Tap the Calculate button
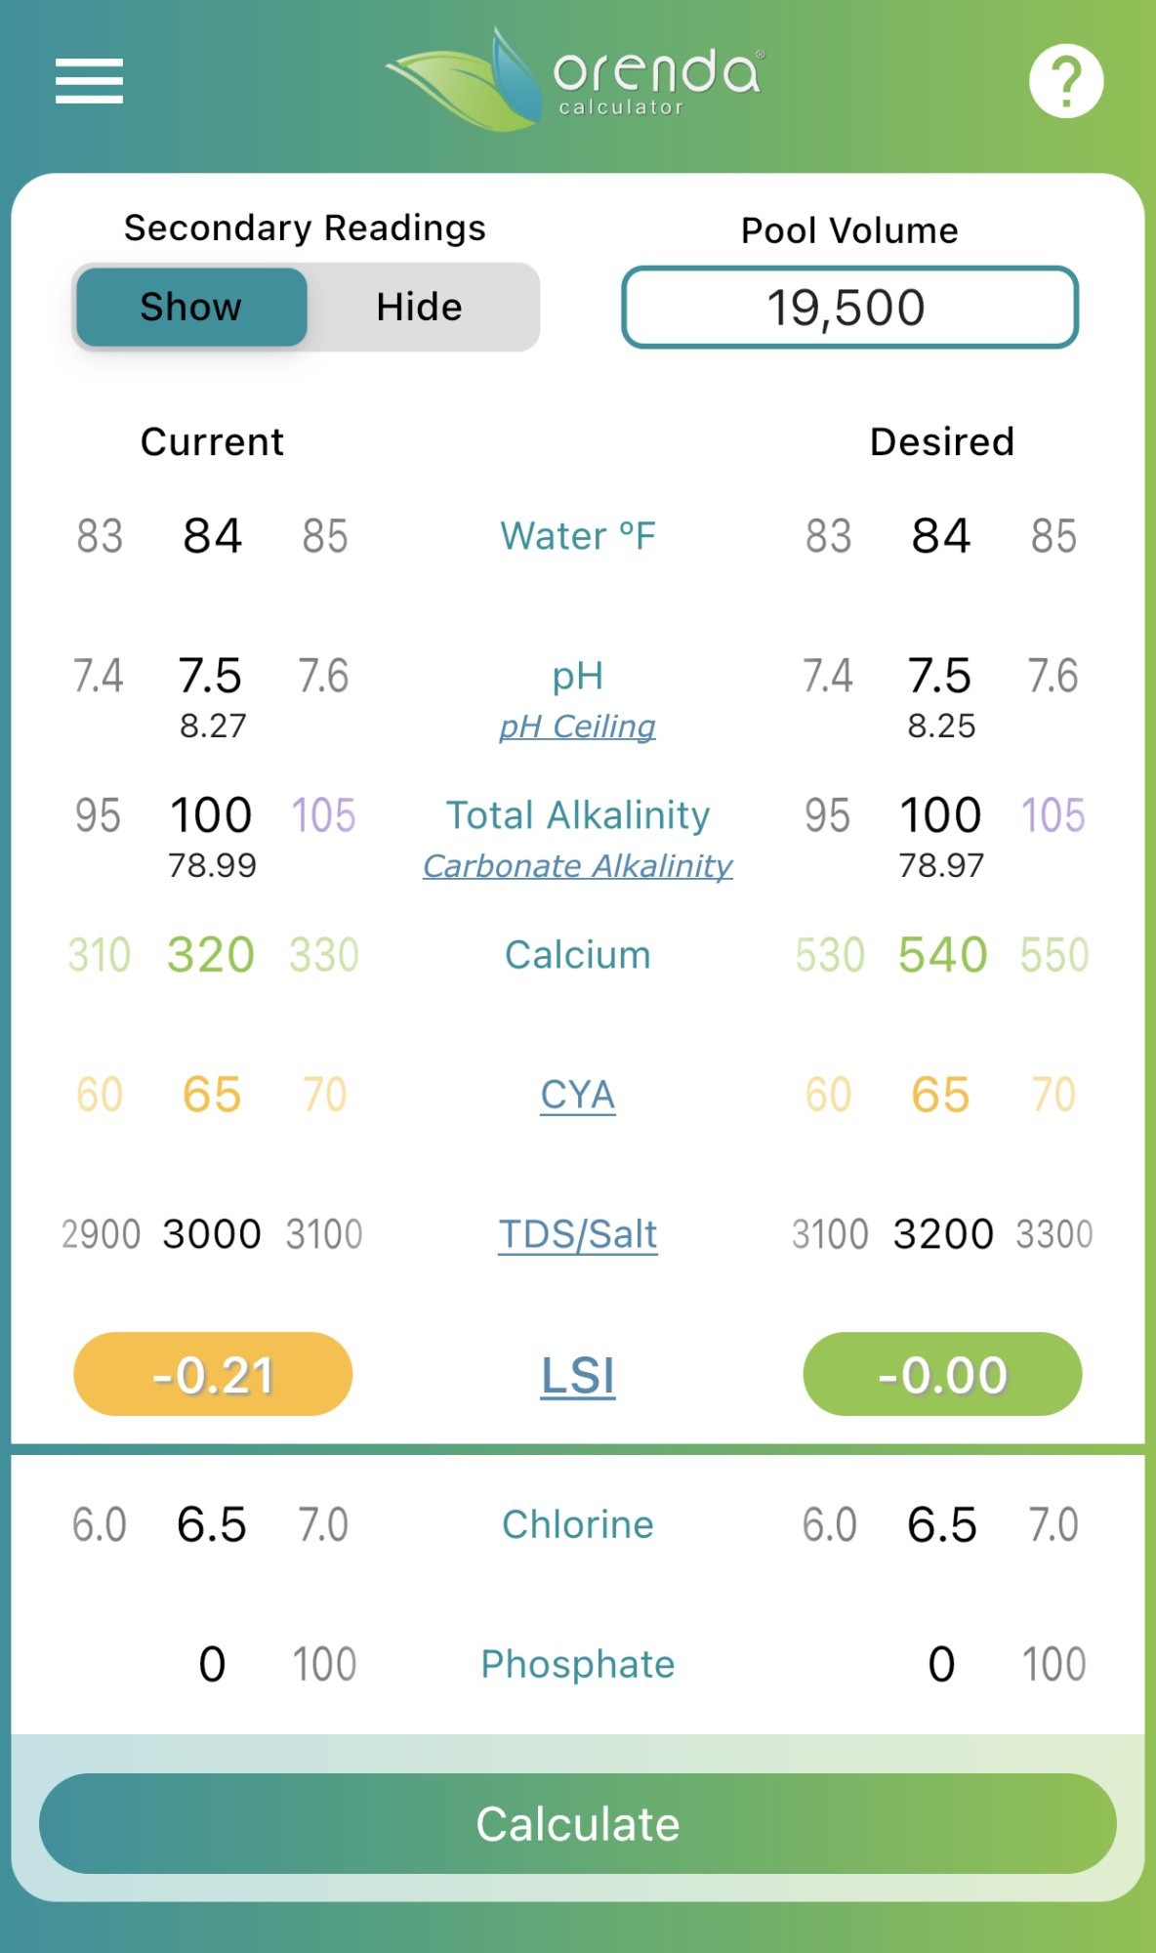Image resolution: width=1156 pixels, height=1953 pixels. [578, 1823]
